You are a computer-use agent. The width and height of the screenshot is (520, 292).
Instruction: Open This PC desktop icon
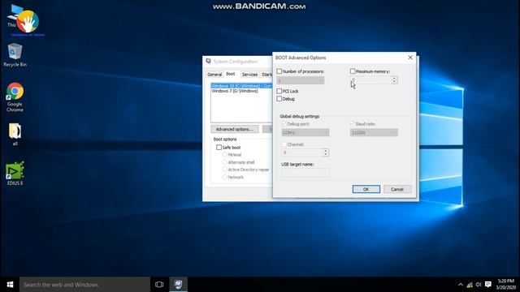point(15,16)
